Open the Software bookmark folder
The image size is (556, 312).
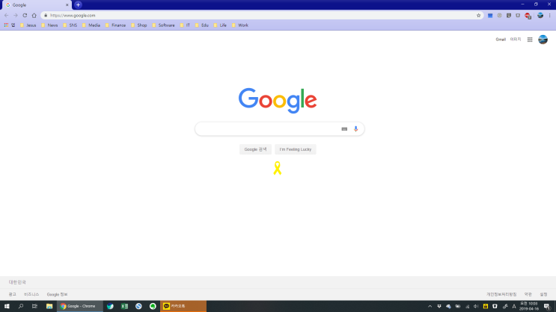[x=163, y=25]
